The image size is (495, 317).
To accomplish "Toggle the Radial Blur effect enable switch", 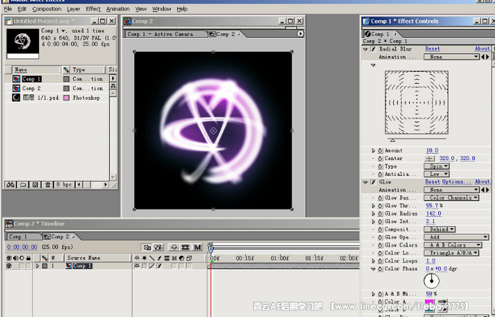I will tap(373, 49).
